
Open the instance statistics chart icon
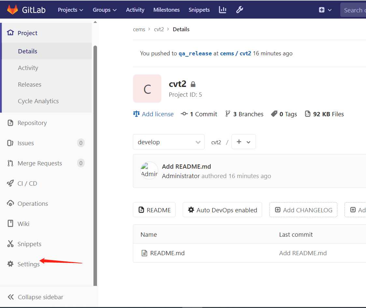coord(222,9)
